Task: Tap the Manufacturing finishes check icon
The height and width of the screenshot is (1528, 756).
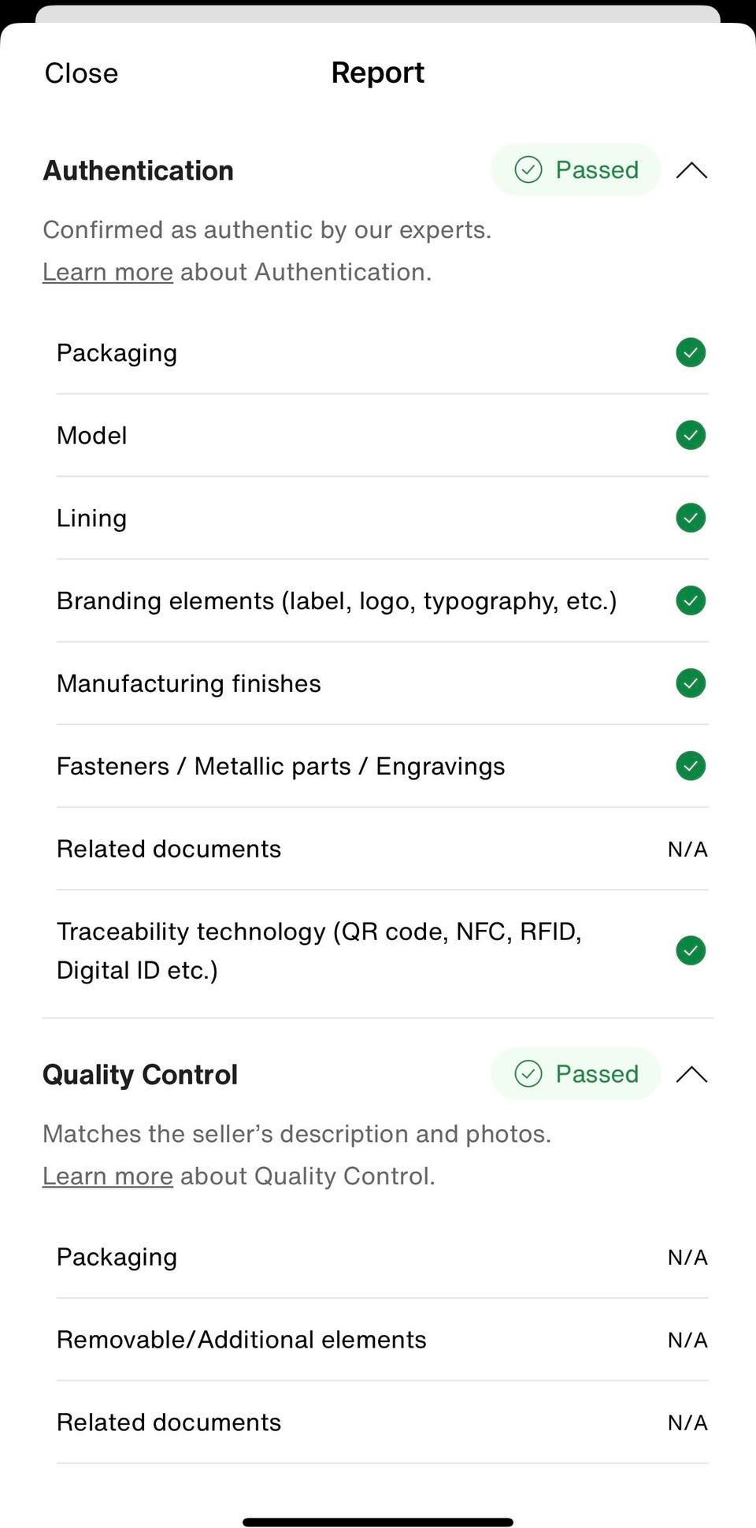Action: click(x=691, y=683)
